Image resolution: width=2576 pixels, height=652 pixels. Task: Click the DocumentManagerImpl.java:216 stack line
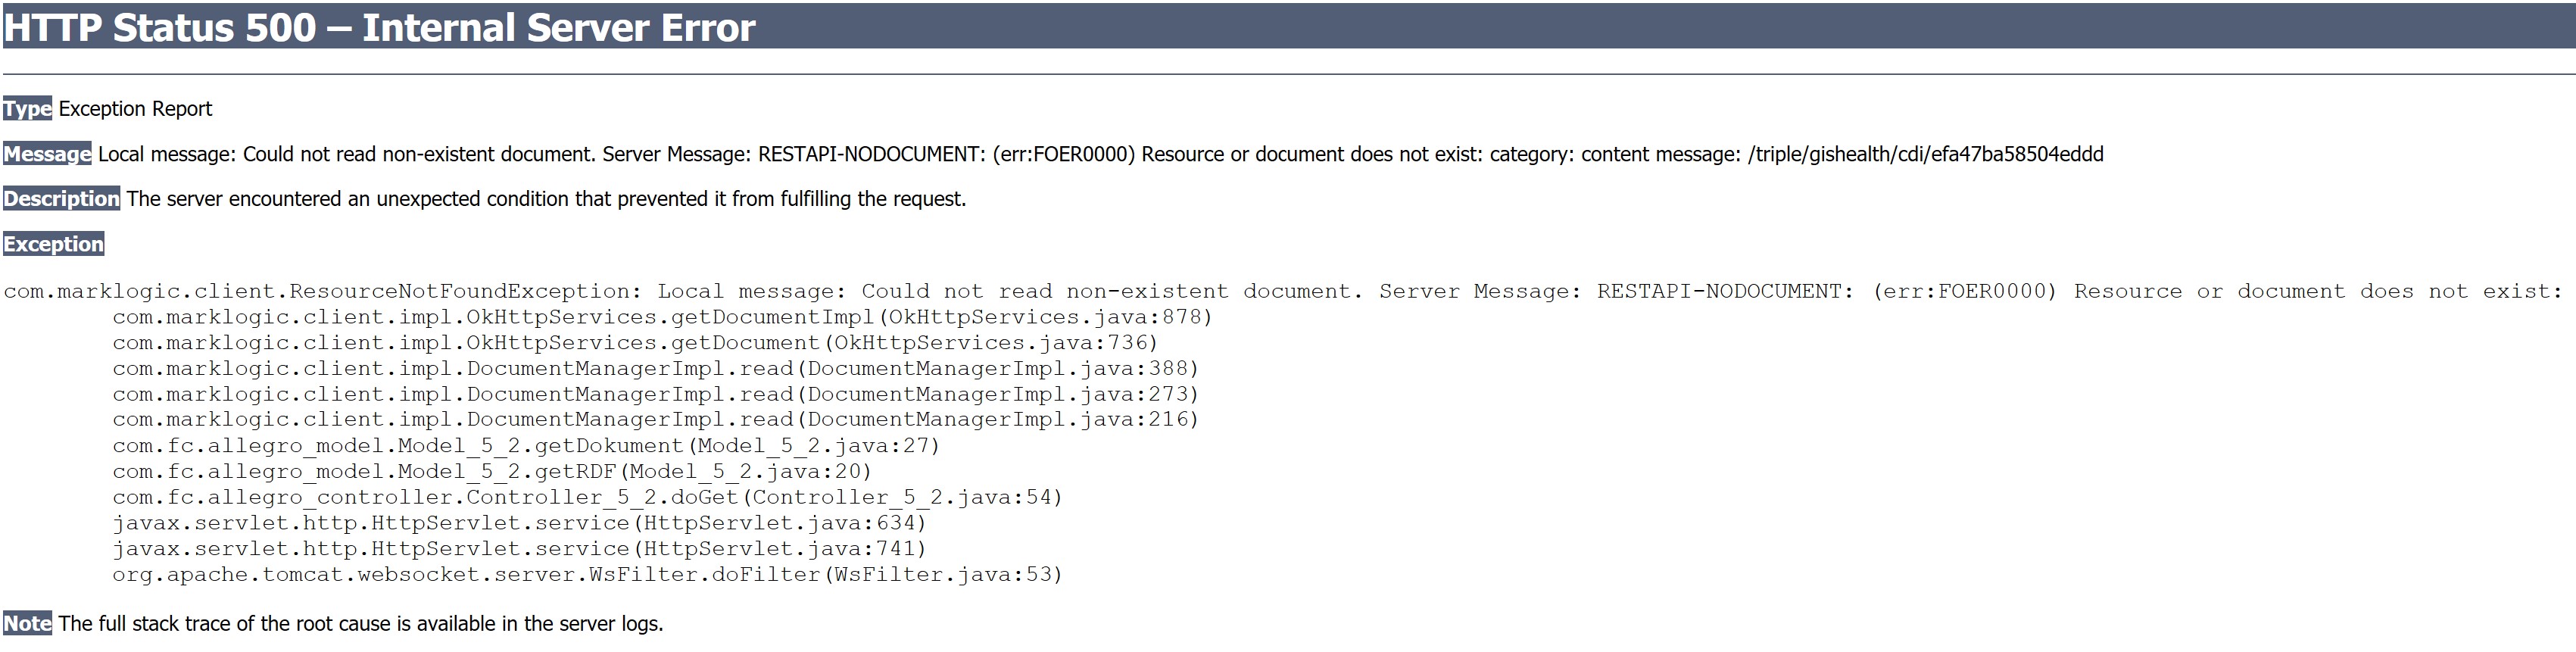pyautogui.click(x=655, y=420)
